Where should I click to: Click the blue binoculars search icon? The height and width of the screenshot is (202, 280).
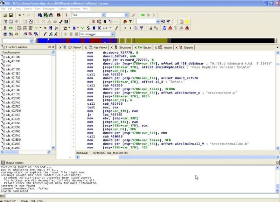pyautogui.click(x=40, y=15)
